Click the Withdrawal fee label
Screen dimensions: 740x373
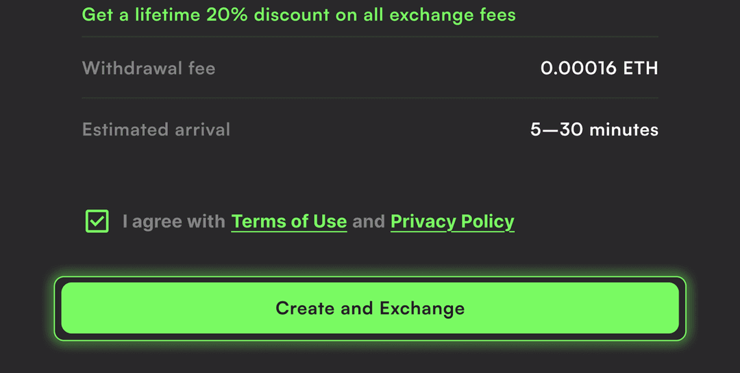point(149,68)
